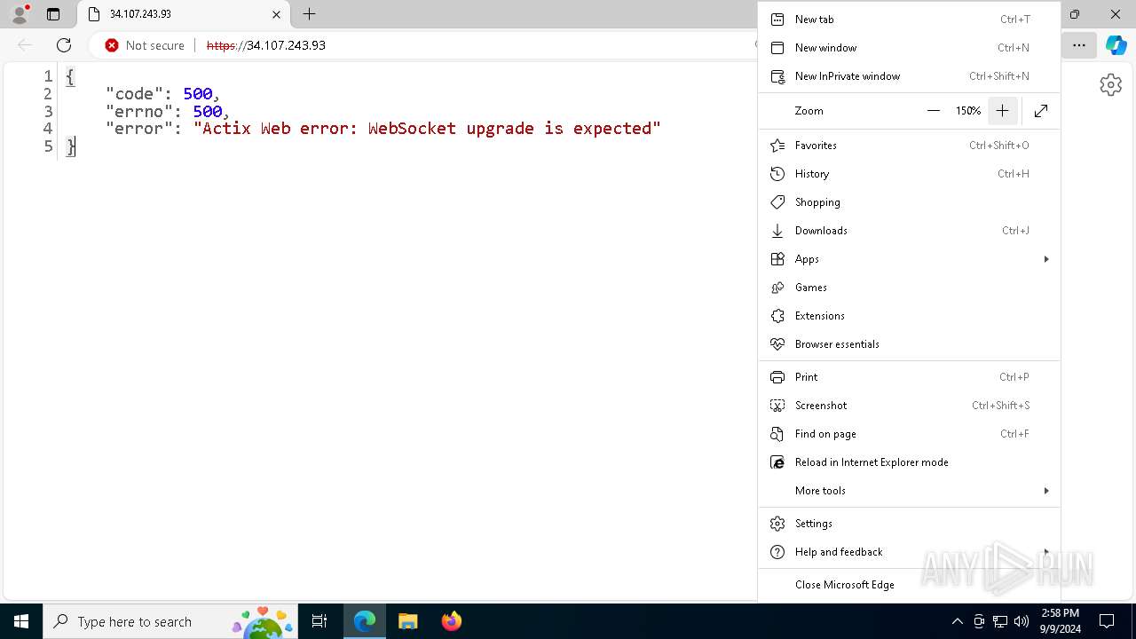The width and height of the screenshot is (1136, 639).
Task: Reload in Internet Explorer mode
Action: [909, 462]
